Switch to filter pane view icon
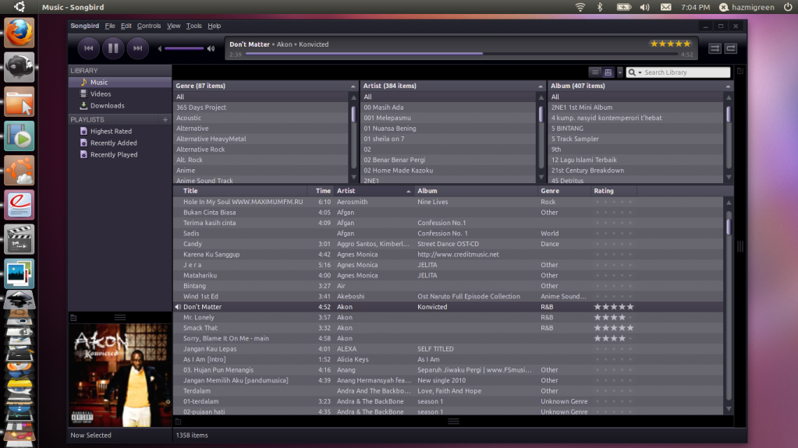This screenshot has width=798, height=448. pos(608,72)
